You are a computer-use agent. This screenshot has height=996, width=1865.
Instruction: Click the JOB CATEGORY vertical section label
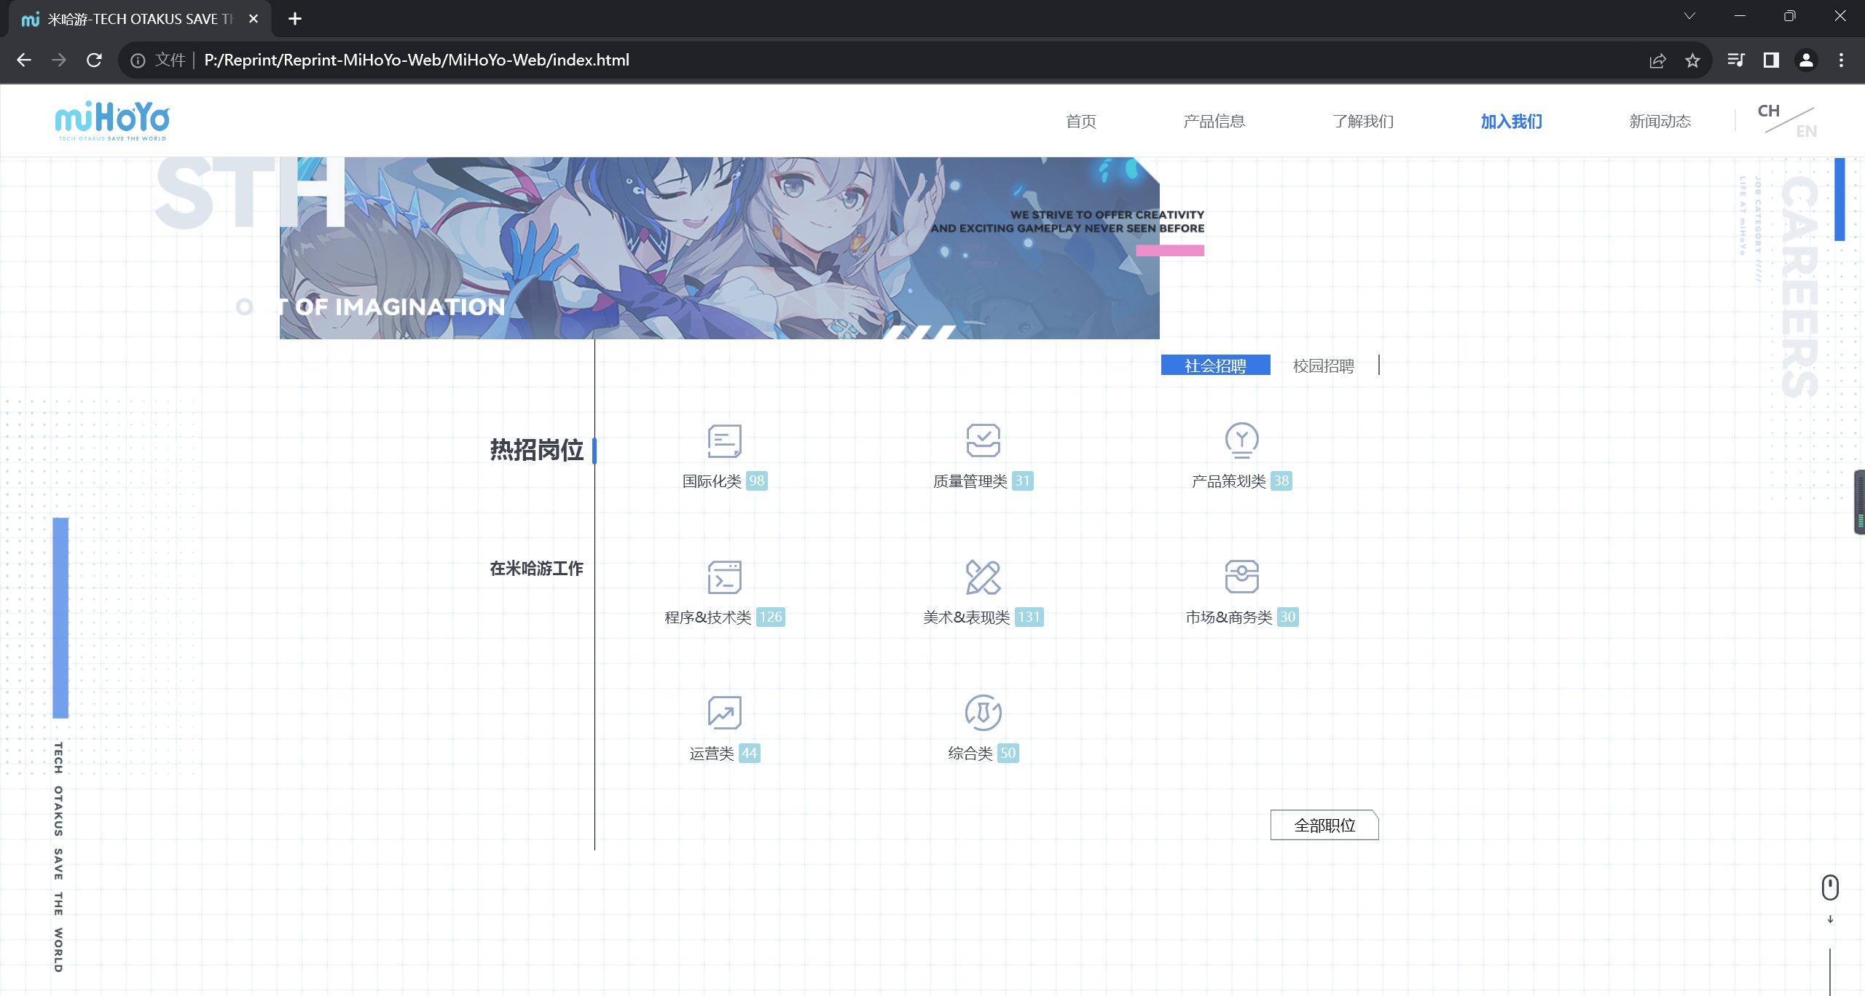(1758, 229)
